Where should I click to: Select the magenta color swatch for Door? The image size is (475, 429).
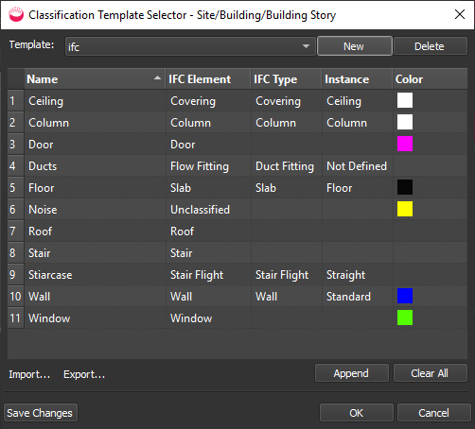click(x=405, y=144)
